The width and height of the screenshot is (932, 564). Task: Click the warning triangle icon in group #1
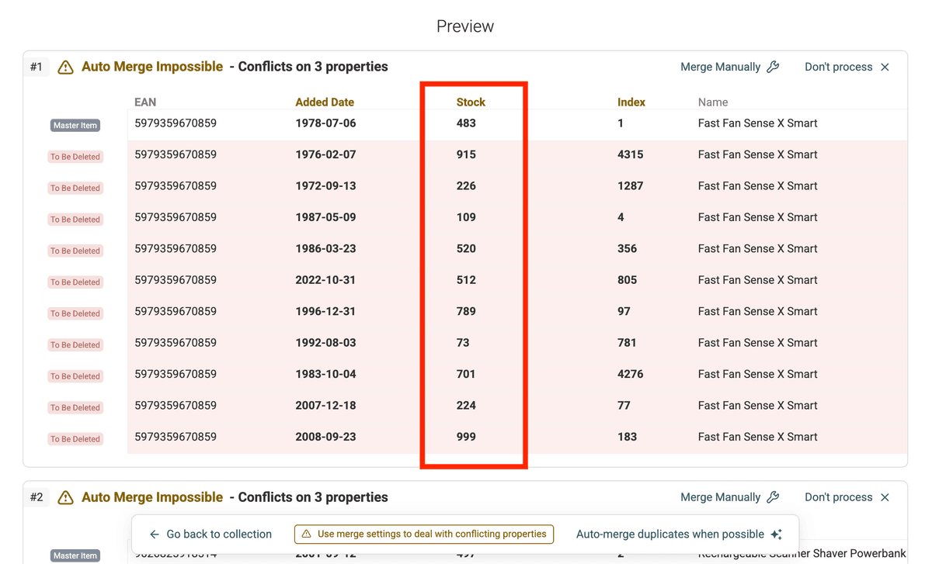(65, 67)
